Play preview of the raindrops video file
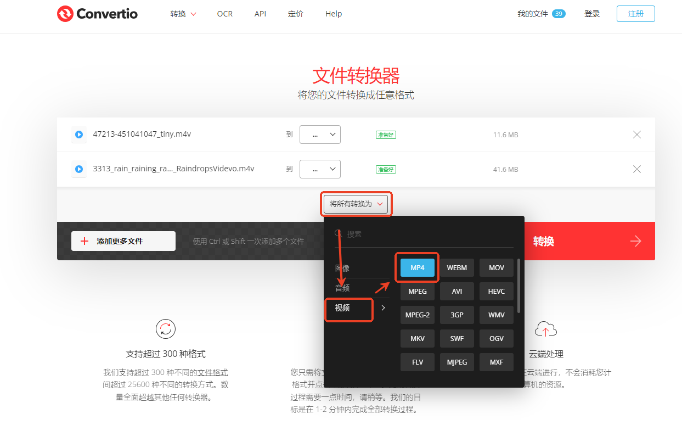The image size is (682, 425). click(x=78, y=169)
